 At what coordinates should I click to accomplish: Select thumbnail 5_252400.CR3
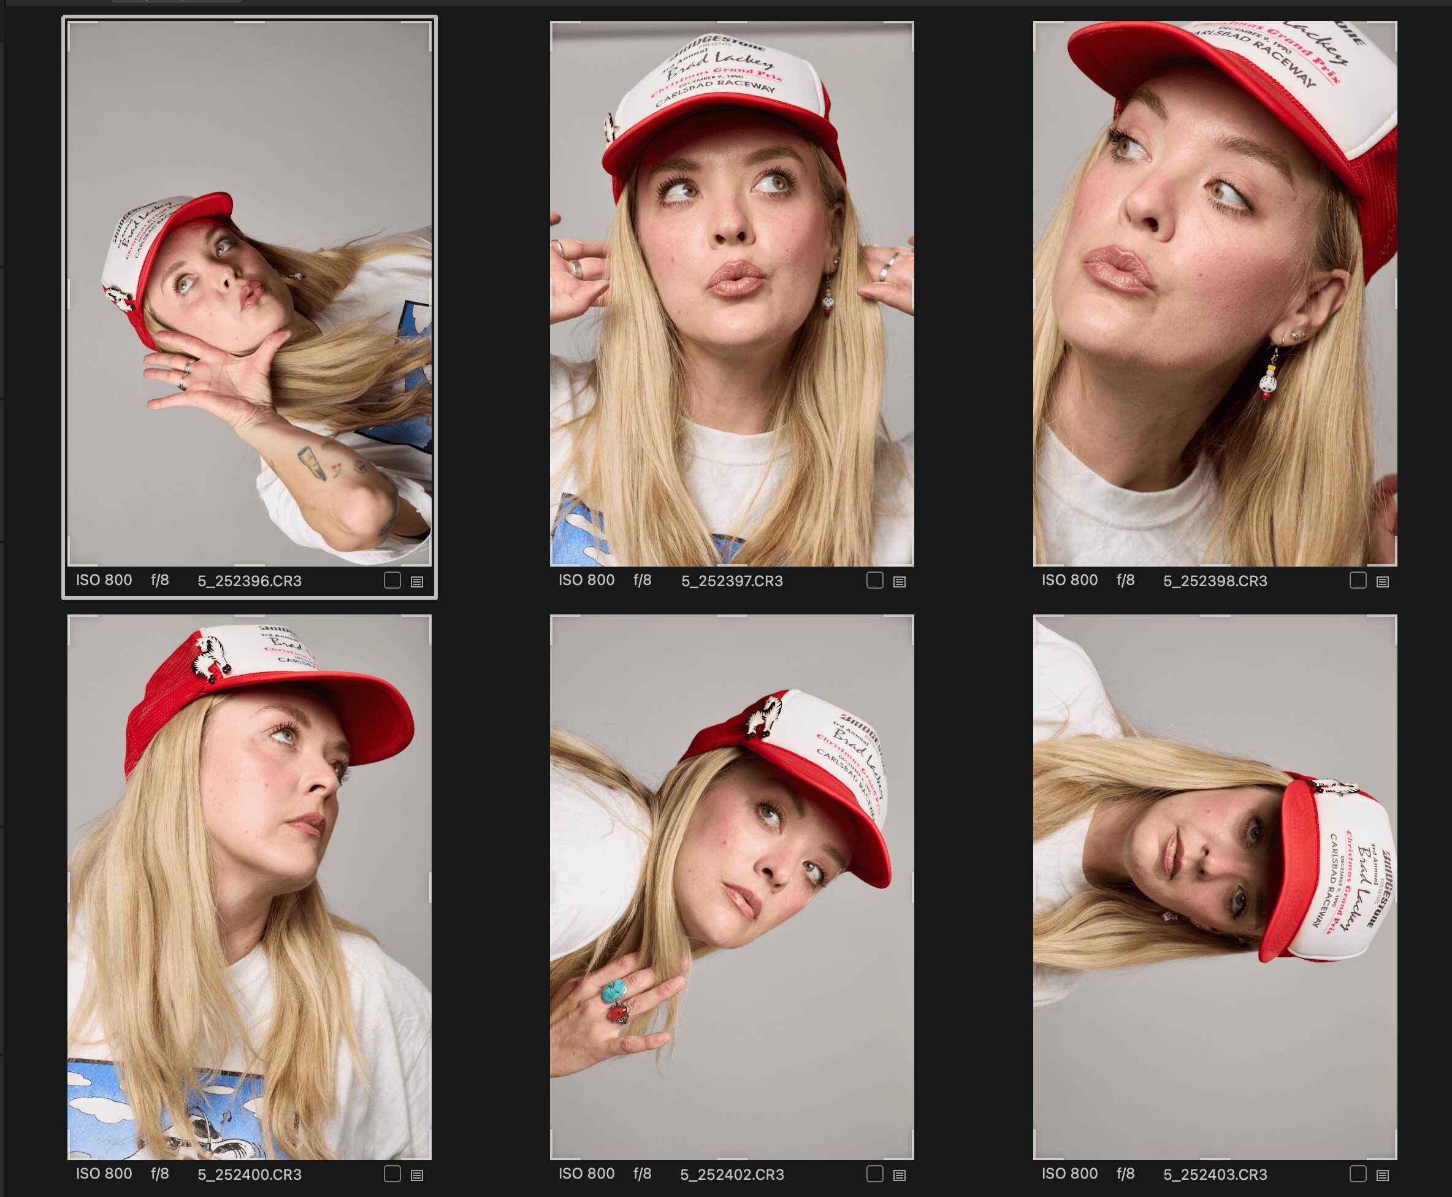point(250,887)
